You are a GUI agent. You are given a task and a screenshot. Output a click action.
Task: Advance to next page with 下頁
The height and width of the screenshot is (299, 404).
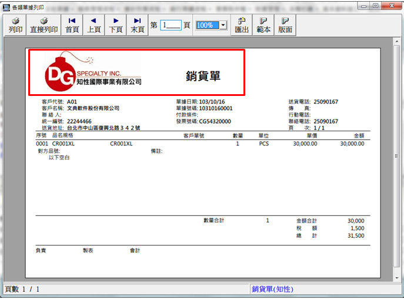[x=116, y=25]
